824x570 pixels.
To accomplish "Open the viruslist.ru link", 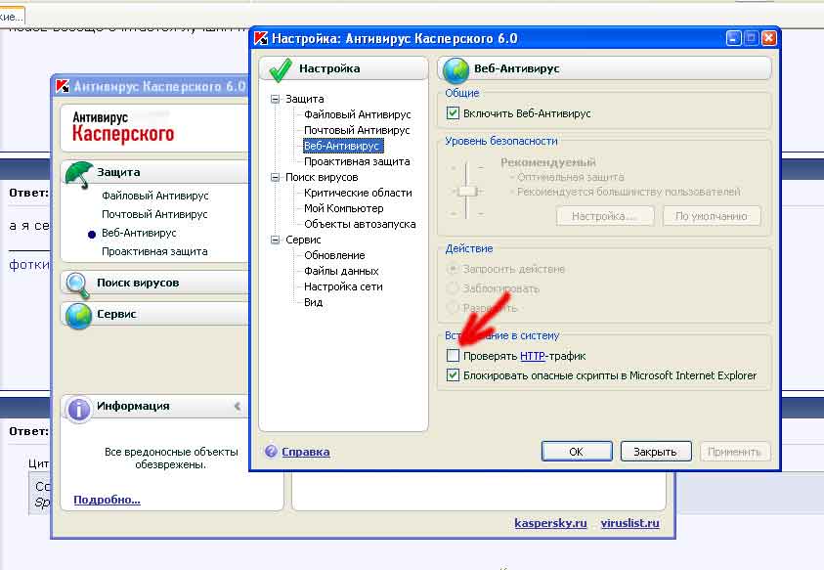I will tap(629, 523).
